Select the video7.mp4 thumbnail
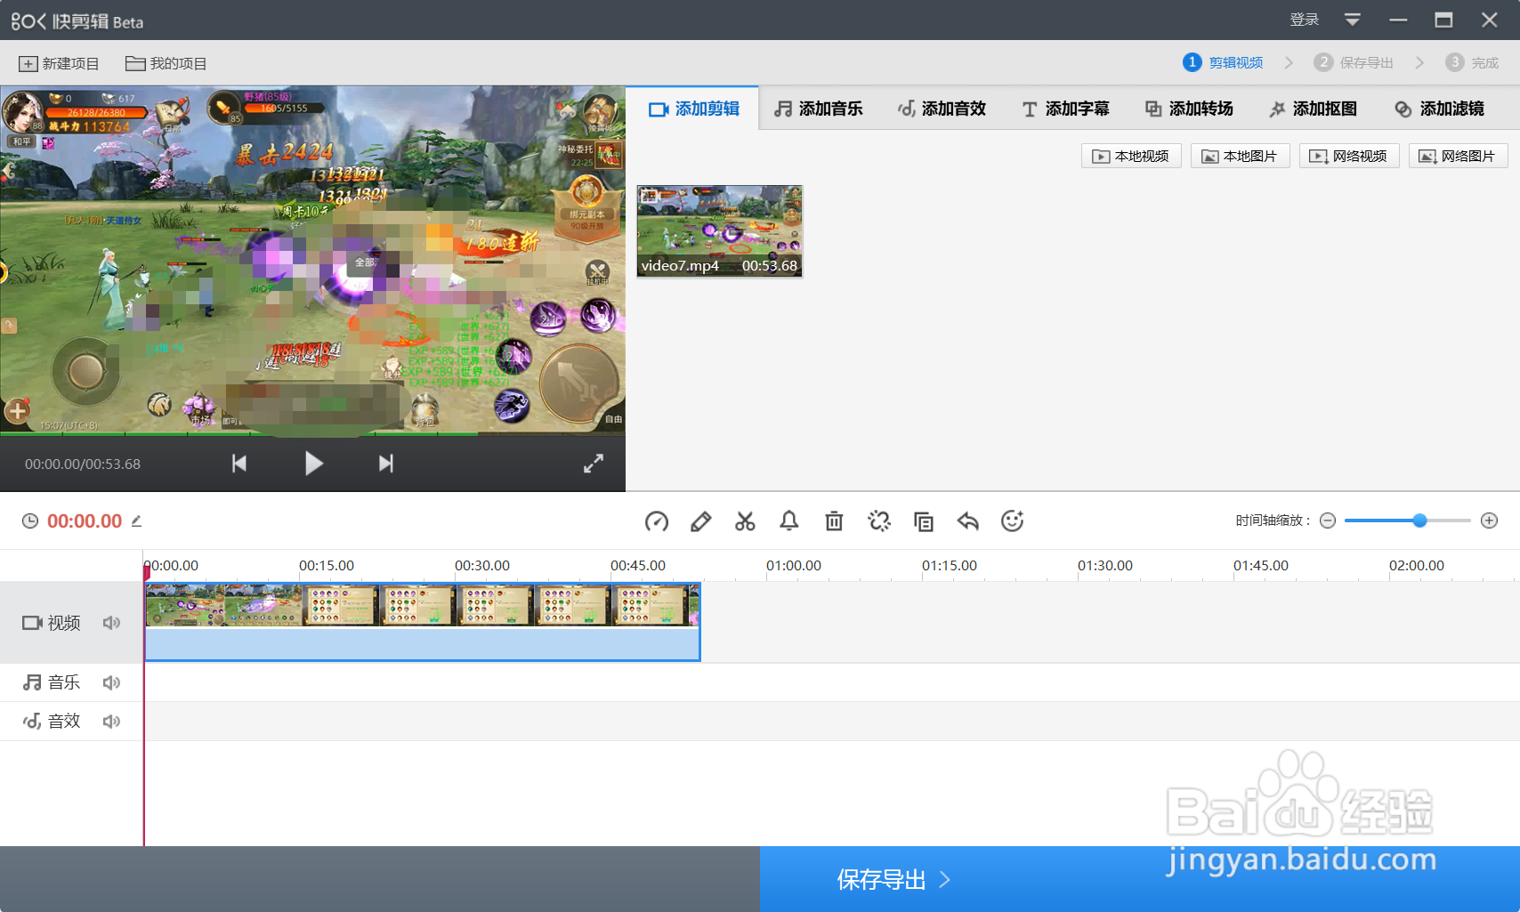This screenshot has width=1520, height=912. pos(719,230)
